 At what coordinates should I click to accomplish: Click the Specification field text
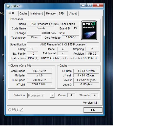(x=63, y=44)
